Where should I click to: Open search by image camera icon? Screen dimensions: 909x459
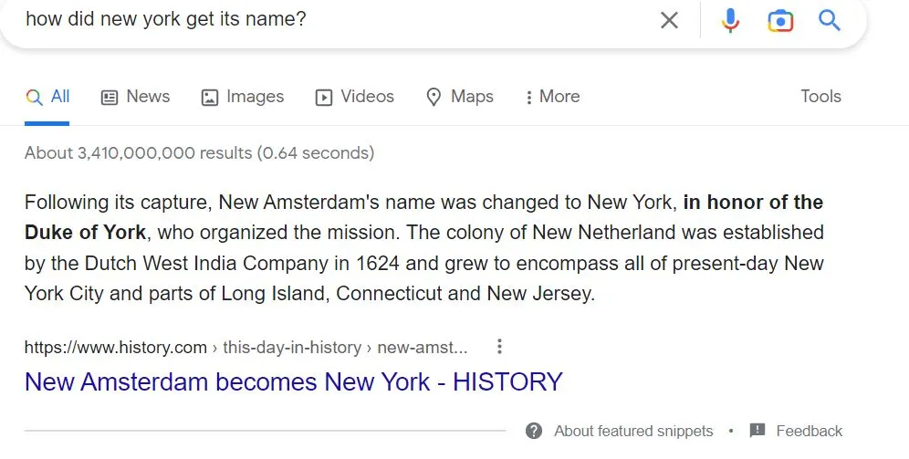tap(780, 21)
